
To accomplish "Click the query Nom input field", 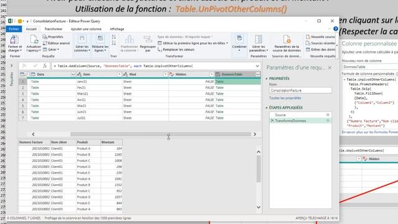I will (x=300, y=90).
